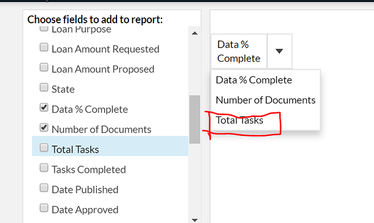The width and height of the screenshot is (374, 223).
Task: Select the Data % Complete combo box label
Action: 239,51
